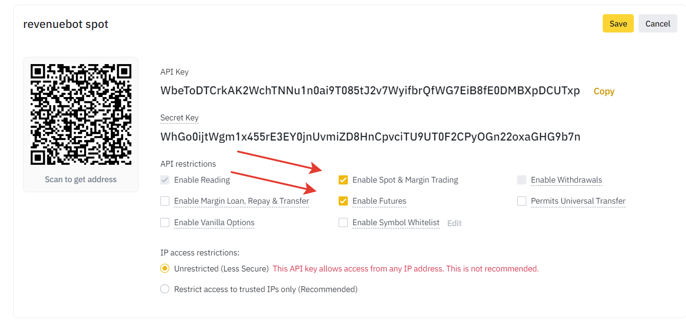Save the API key settings
The width and height of the screenshot is (686, 325).
[618, 24]
